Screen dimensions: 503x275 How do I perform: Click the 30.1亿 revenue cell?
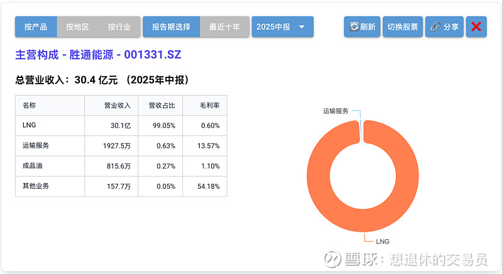111,125
